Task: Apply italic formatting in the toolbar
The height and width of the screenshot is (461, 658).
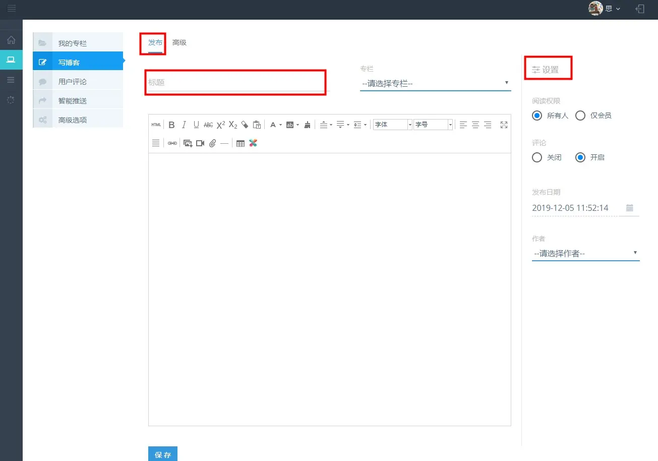Action: [x=184, y=125]
